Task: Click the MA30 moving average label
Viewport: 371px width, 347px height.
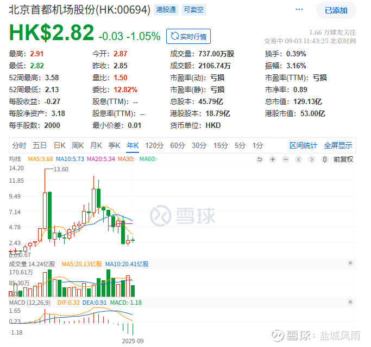Action: coord(127,159)
